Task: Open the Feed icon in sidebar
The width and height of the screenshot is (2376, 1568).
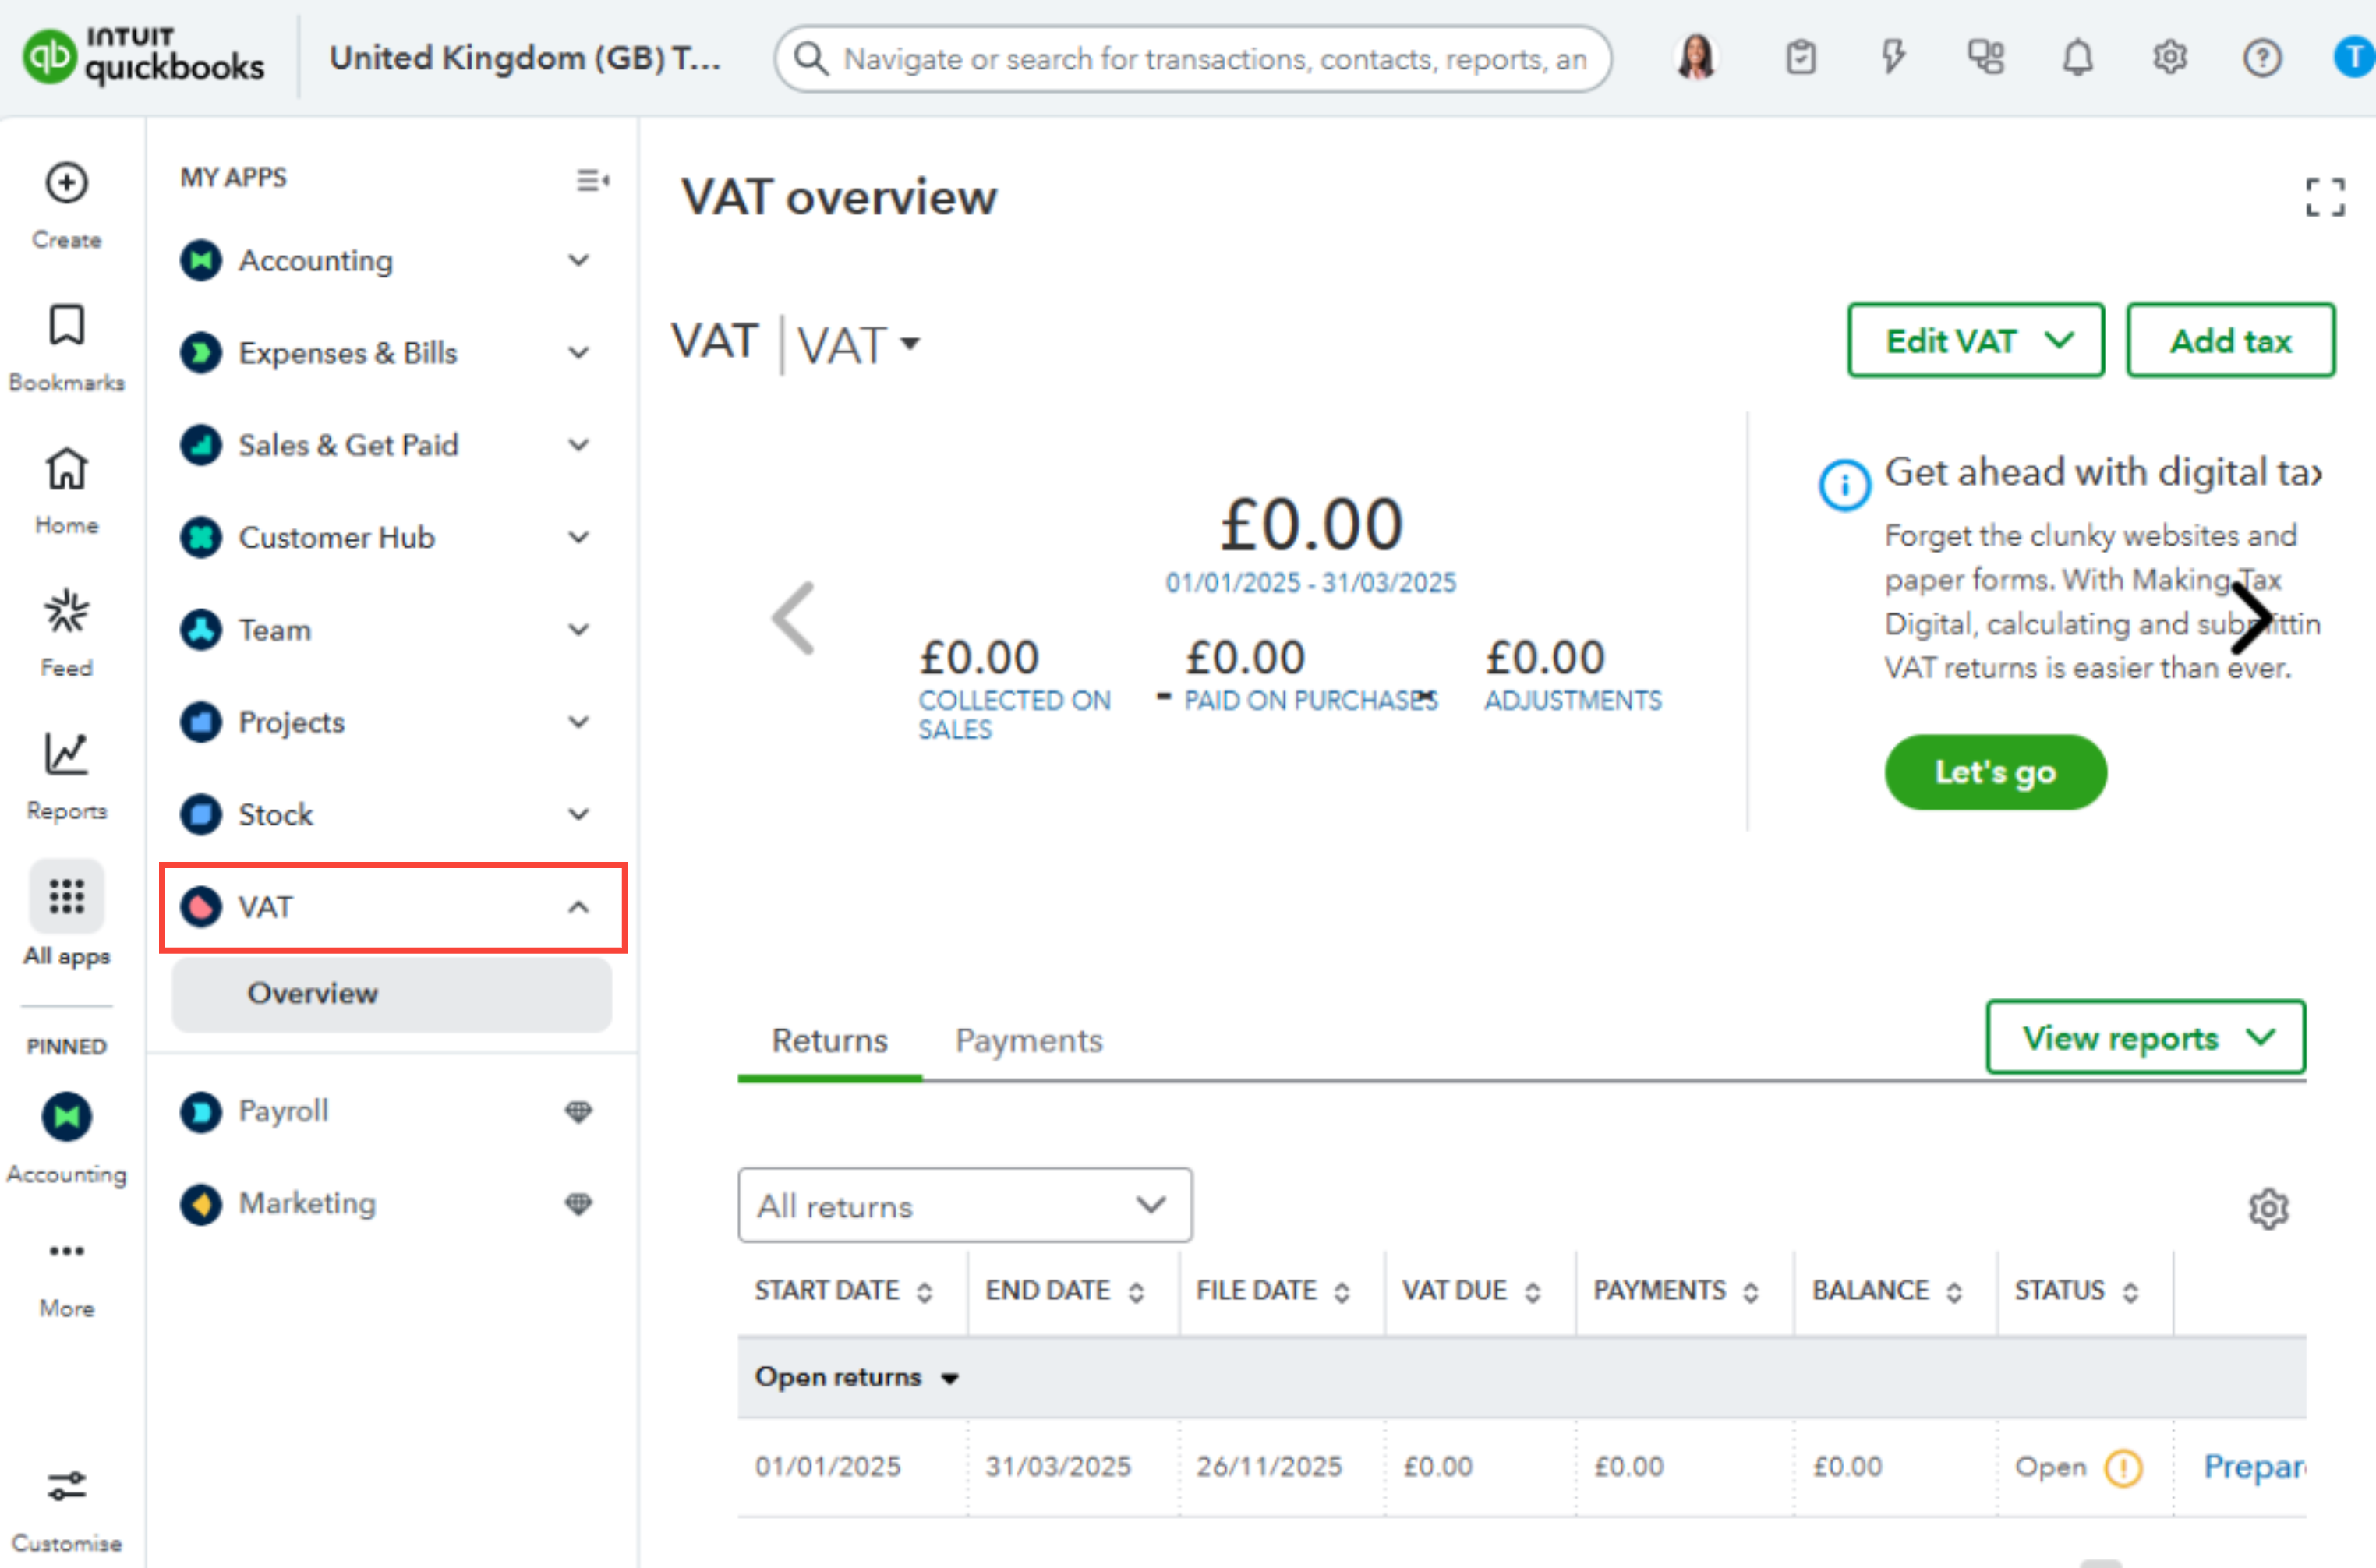Action: [66, 611]
